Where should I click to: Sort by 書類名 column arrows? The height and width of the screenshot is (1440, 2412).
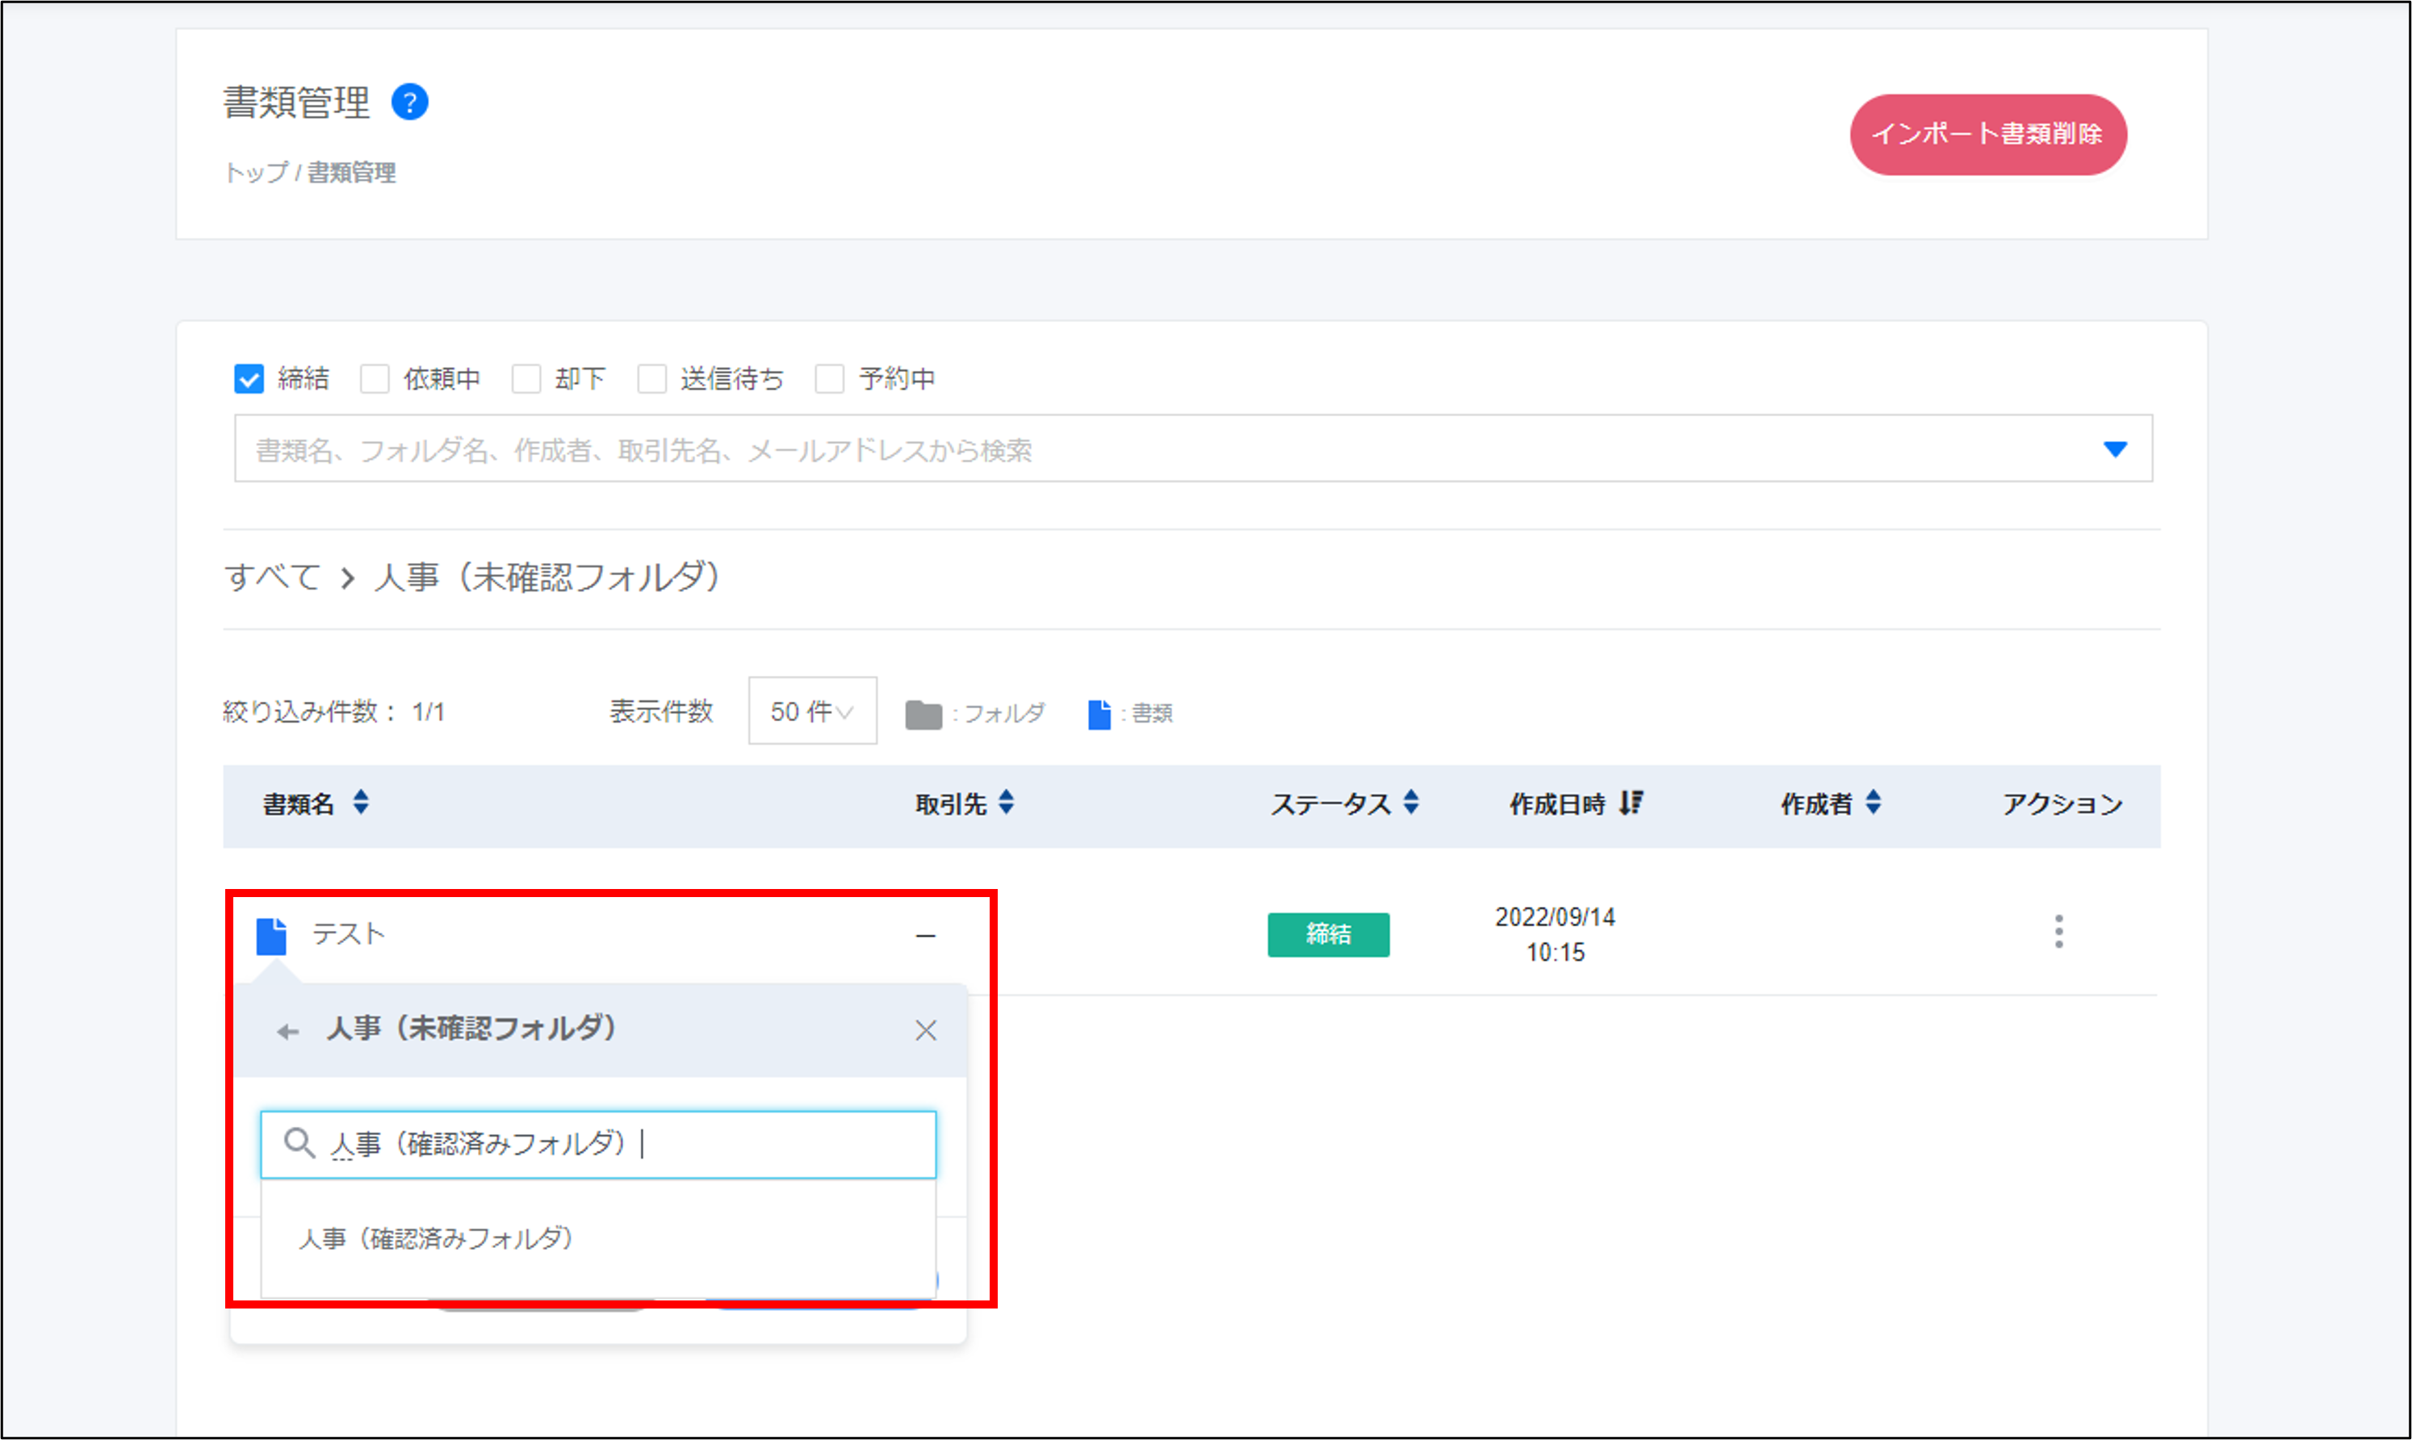pos(360,803)
